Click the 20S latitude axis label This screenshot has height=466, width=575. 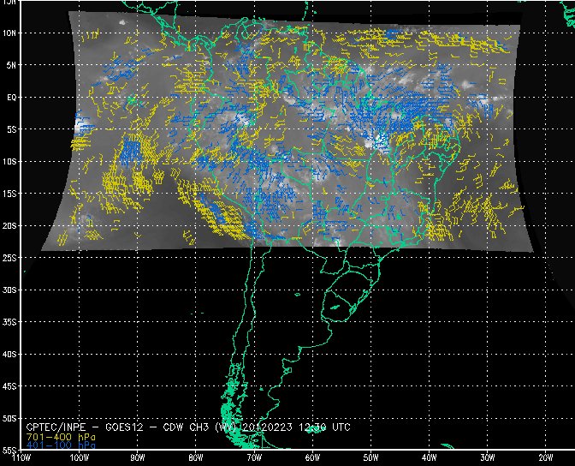click(x=9, y=226)
